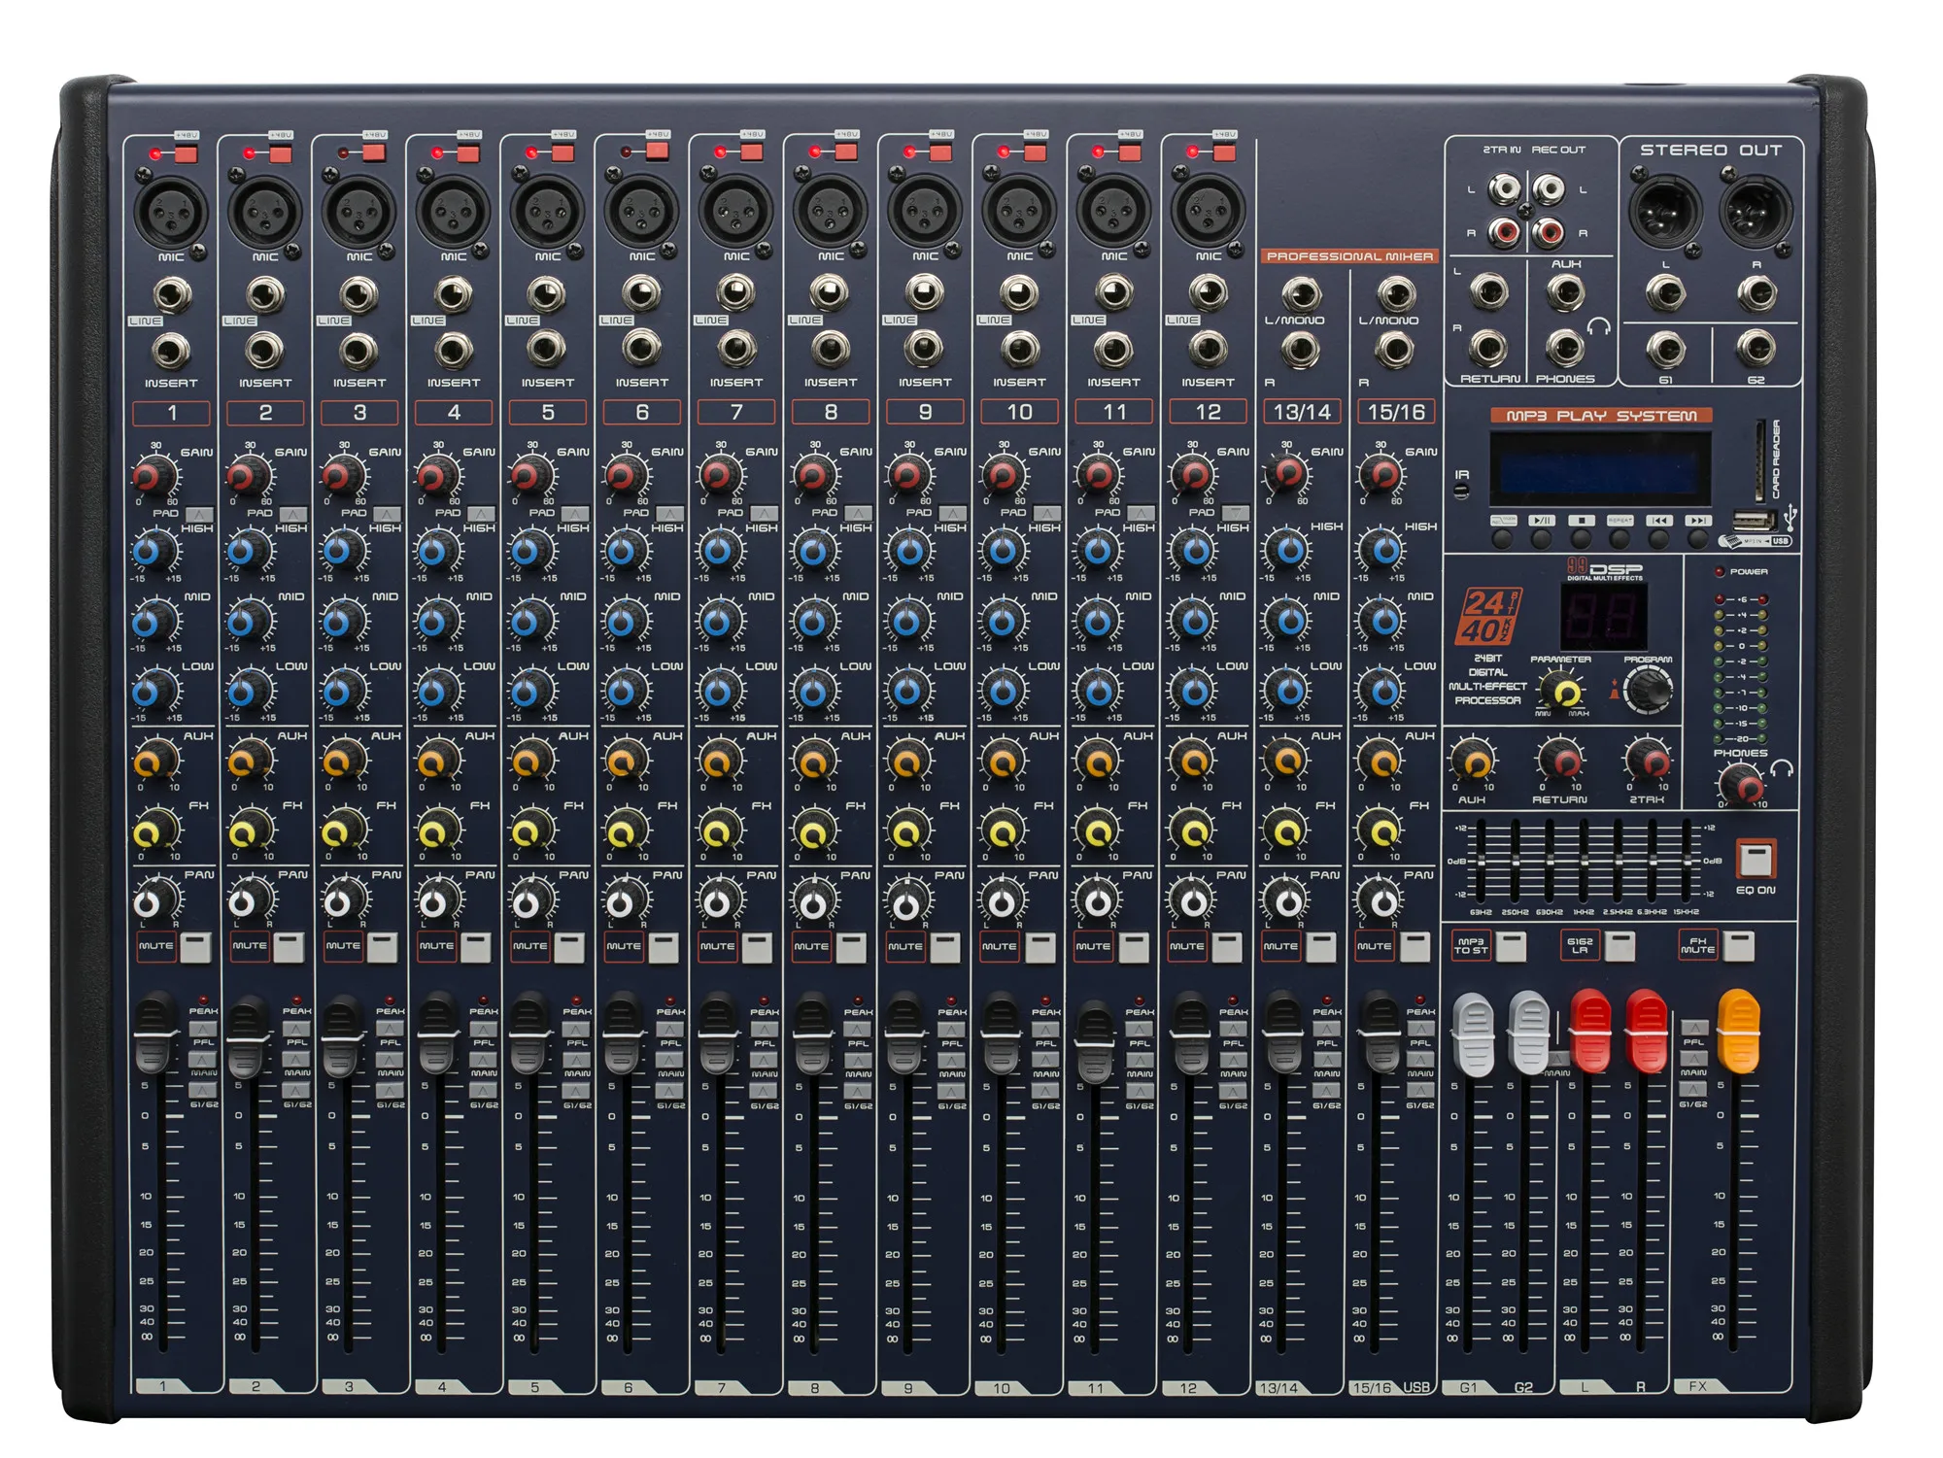1943x1458 pixels.
Task: Hit the MP3 player play/pause button
Action: pyautogui.click(x=1542, y=537)
